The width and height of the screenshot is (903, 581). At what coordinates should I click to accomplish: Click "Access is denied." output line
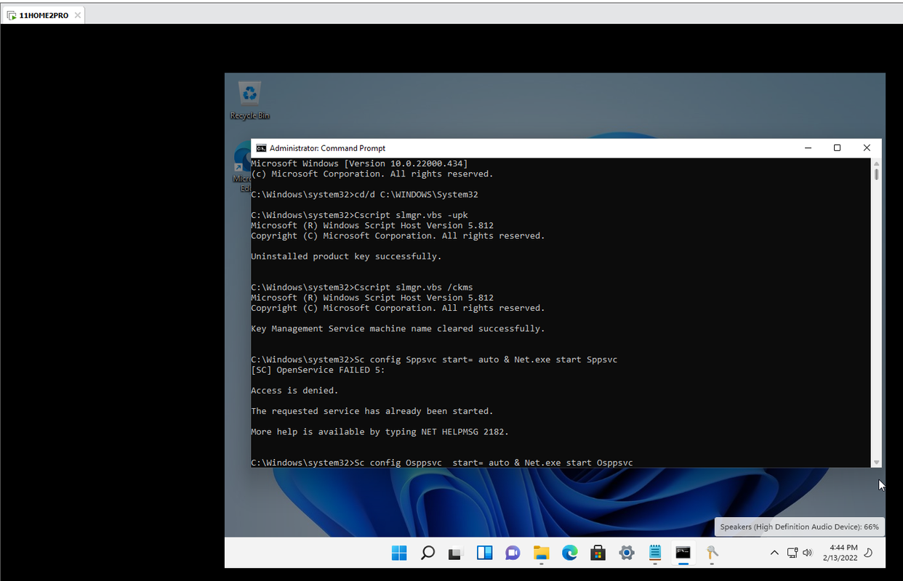coord(294,390)
